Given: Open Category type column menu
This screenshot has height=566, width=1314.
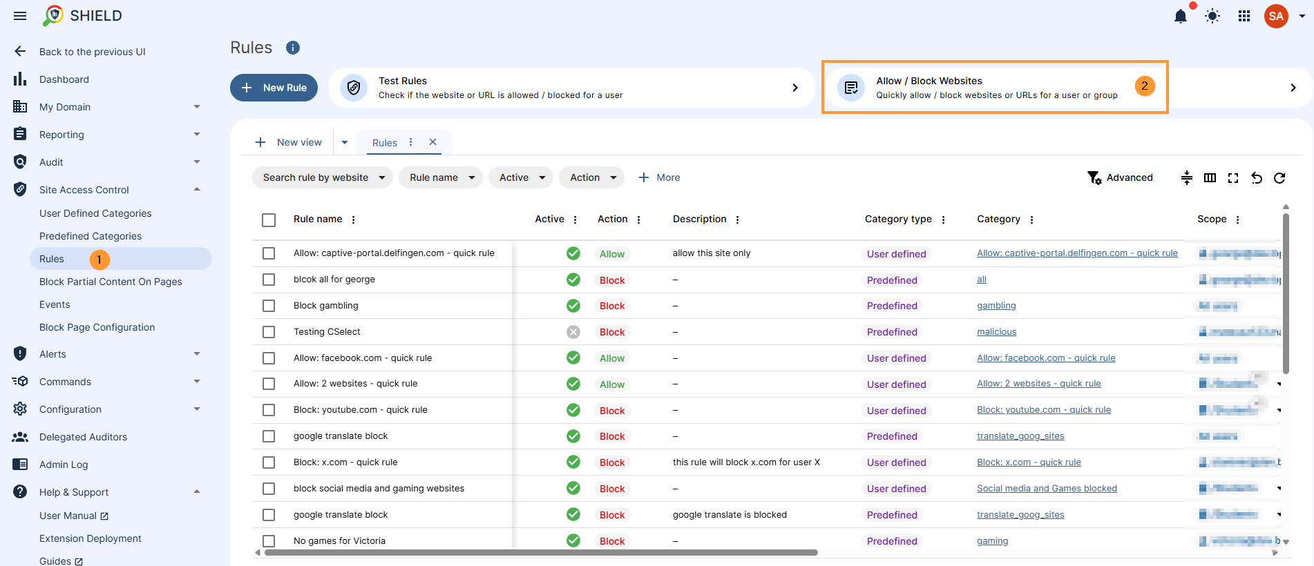Looking at the screenshot, I should click(x=943, y=219).
